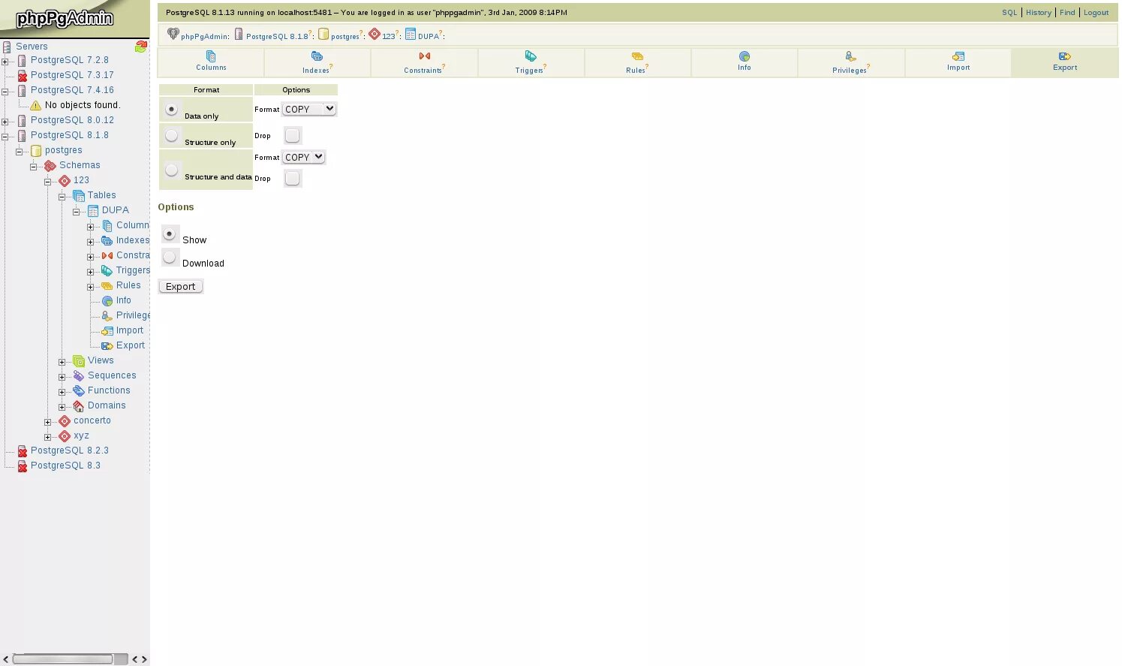Click the 123 schema icon in tree
Screen dimensions: 1122x666
(65, 181)
